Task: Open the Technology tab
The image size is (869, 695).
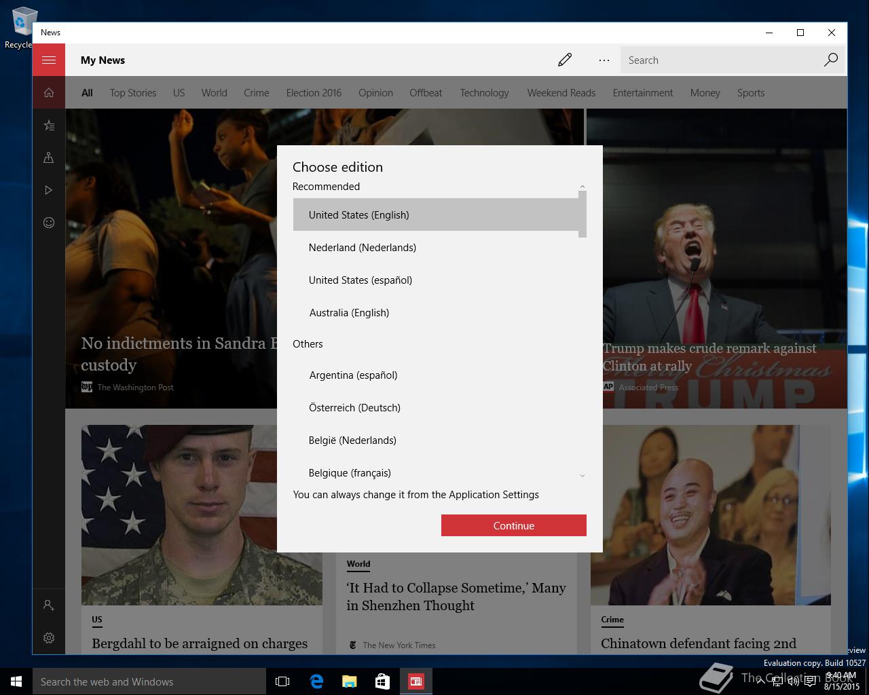Action: 484,92
